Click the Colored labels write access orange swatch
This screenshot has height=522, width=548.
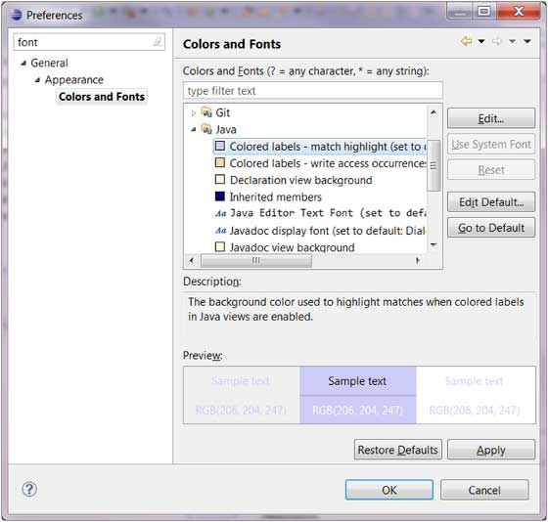click(220, 162)
